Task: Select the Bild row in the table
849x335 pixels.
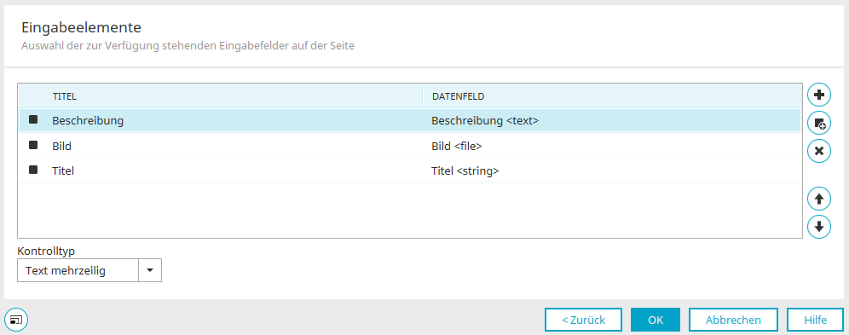Action: 410,146
